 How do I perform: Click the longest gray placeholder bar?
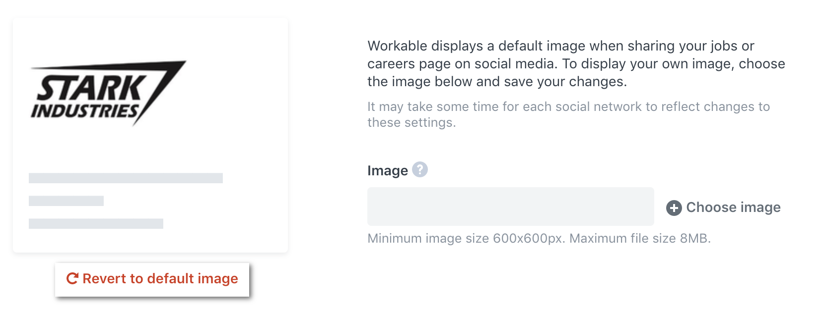tap(126, 178)
